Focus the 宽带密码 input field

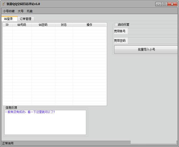point(153,41)
